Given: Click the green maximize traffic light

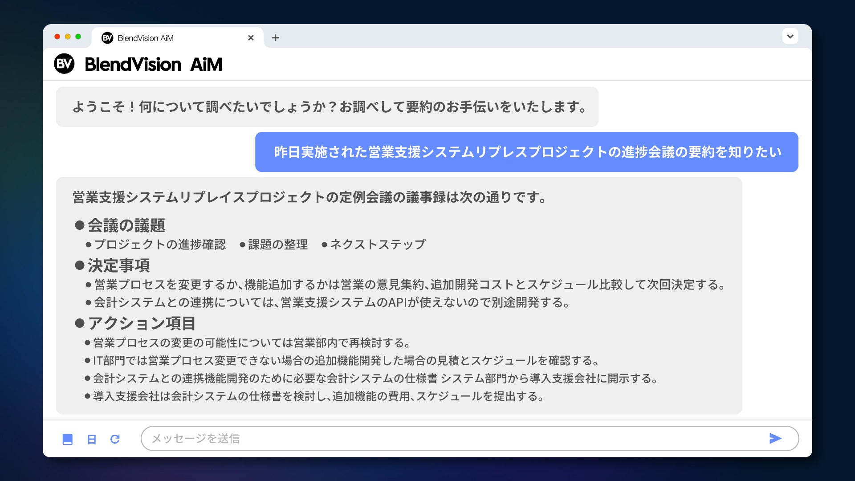Looking at the screenshot, I should pyautogui.click(x=78, y=37).
